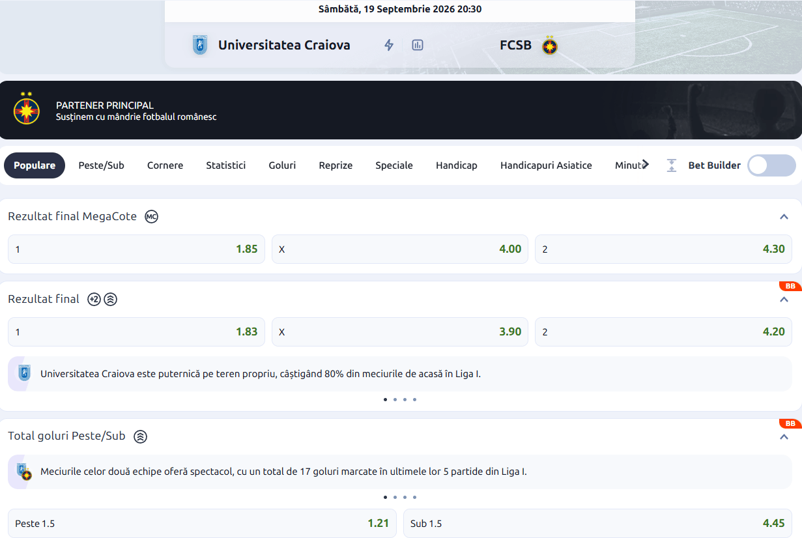This screenshot has height=538, width=802.
Task: Click the FCSB team crest in header
Action: point(550,46)
